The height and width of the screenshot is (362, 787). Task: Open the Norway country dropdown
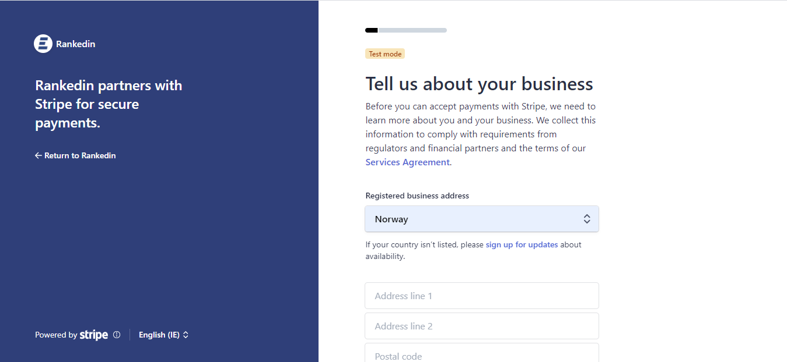(x=482, y=219)
